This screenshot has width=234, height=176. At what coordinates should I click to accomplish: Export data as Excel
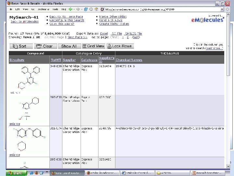[104, 34]
